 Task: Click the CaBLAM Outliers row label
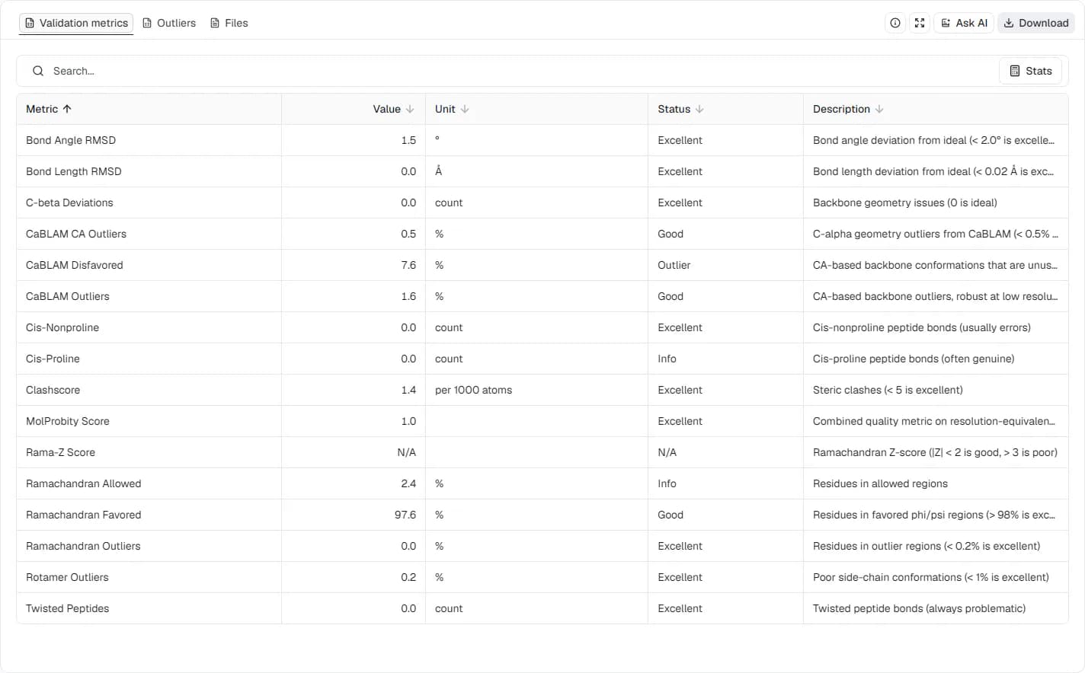click(68, 296)
